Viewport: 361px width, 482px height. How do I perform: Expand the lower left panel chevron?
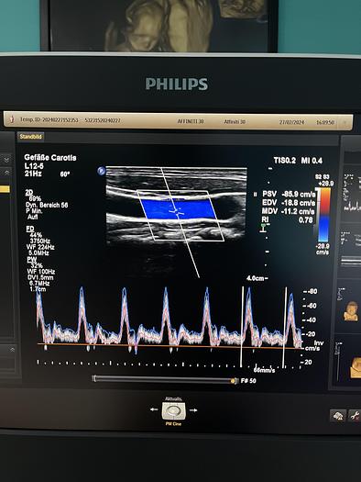tap(12, 350)
